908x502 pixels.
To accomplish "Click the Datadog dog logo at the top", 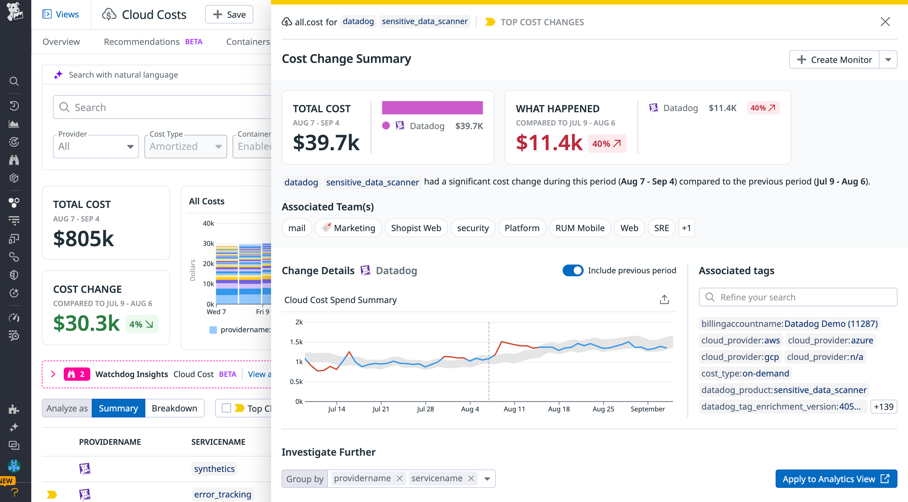I will 14,12.
